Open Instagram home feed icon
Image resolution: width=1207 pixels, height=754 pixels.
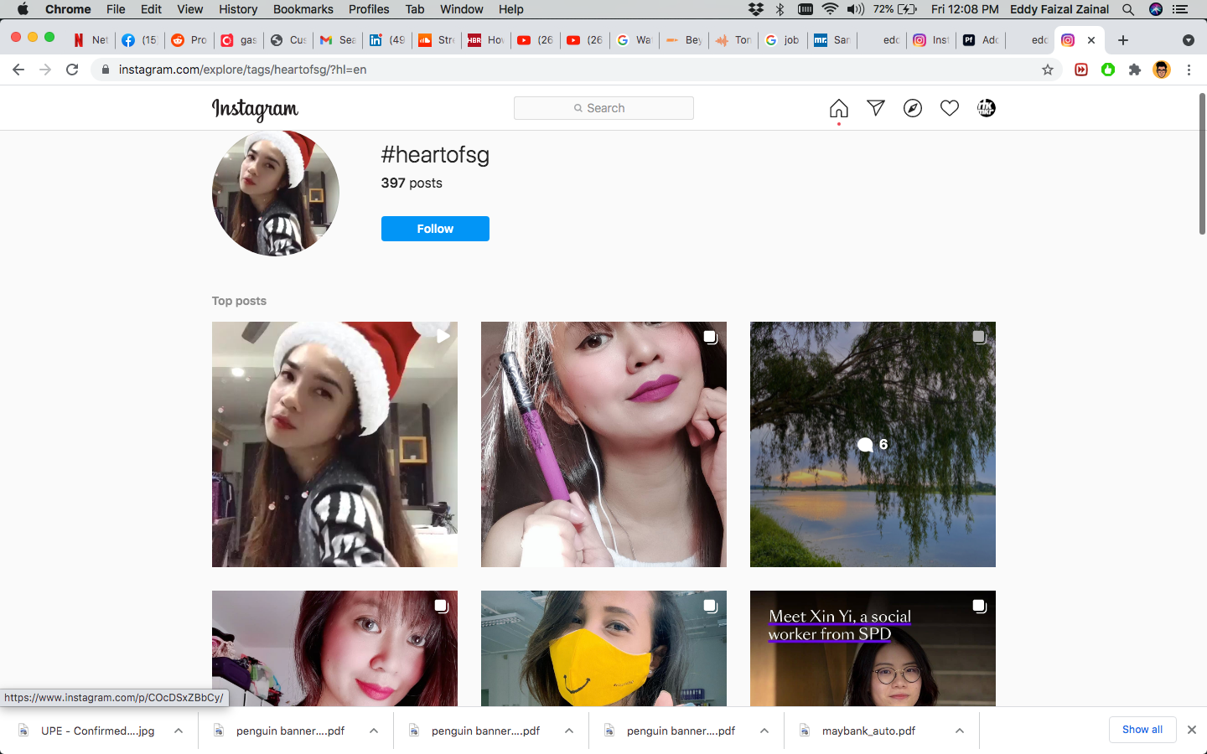pyautogui.click(x=838, y=108)
